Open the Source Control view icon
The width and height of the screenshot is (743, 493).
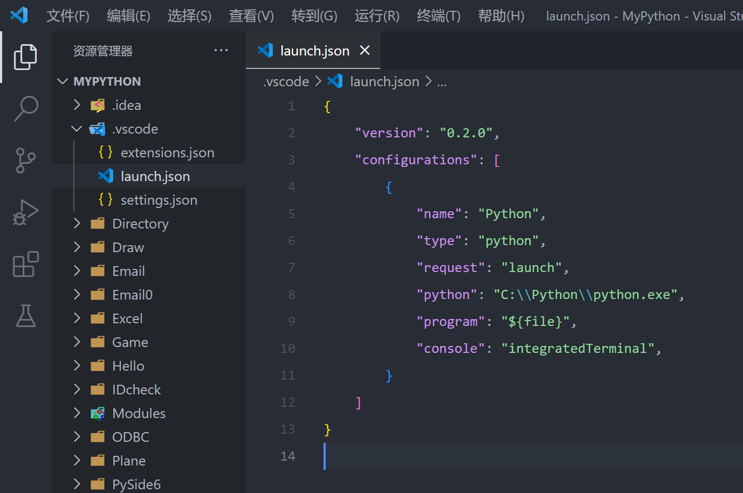[25, 161]
